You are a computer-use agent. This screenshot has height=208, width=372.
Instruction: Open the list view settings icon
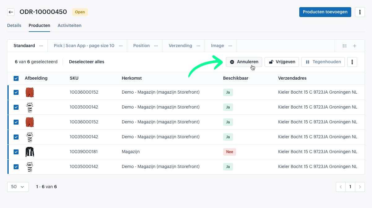[x=345, y=46]
